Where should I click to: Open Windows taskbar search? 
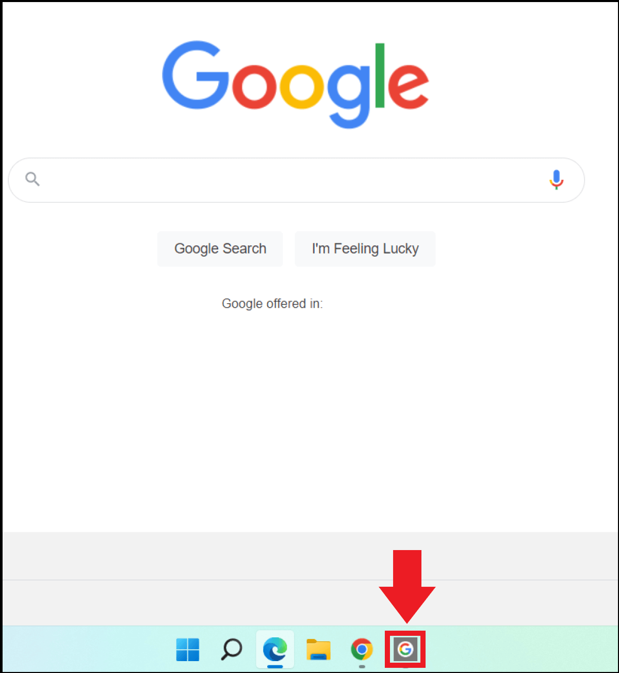point(232,649)
